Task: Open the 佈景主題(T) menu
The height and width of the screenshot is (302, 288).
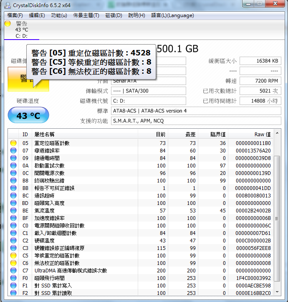Action: pyautogui.click(x=86, y=15)
